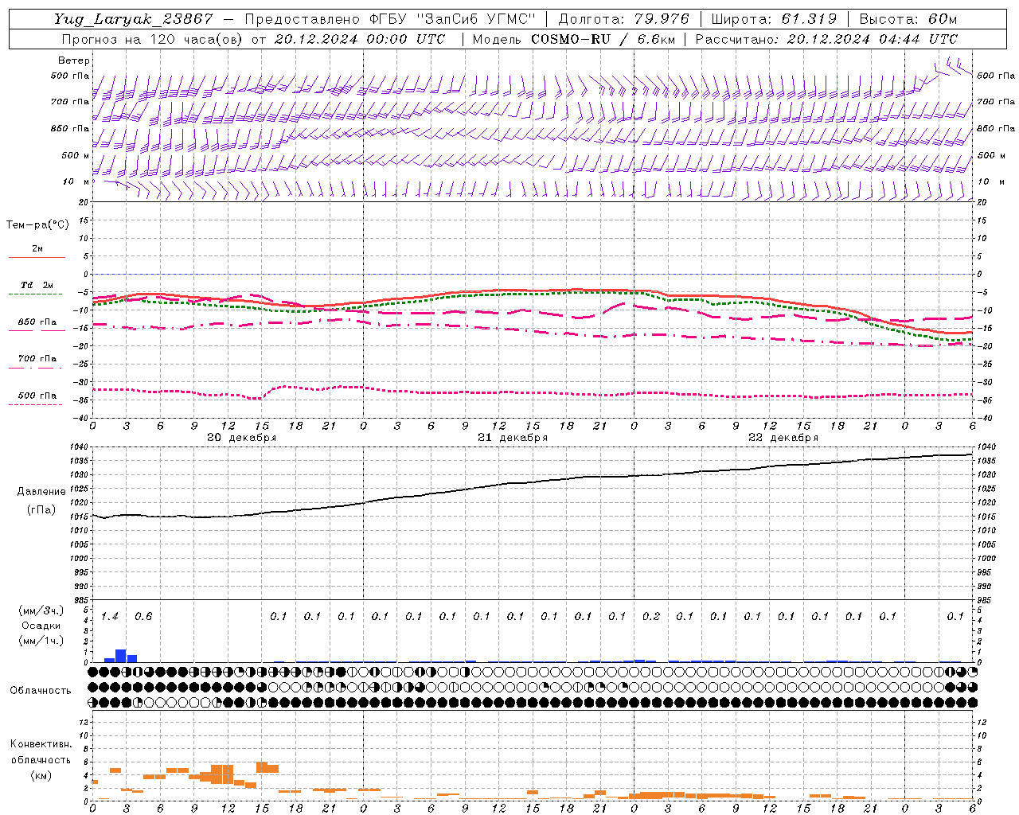Click the 22 декабря date label
1019x815 pixels.
[783, 438]
